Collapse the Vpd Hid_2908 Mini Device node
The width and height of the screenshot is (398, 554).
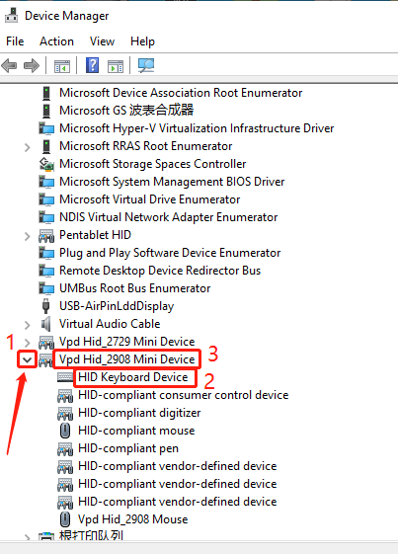[28, 359]
